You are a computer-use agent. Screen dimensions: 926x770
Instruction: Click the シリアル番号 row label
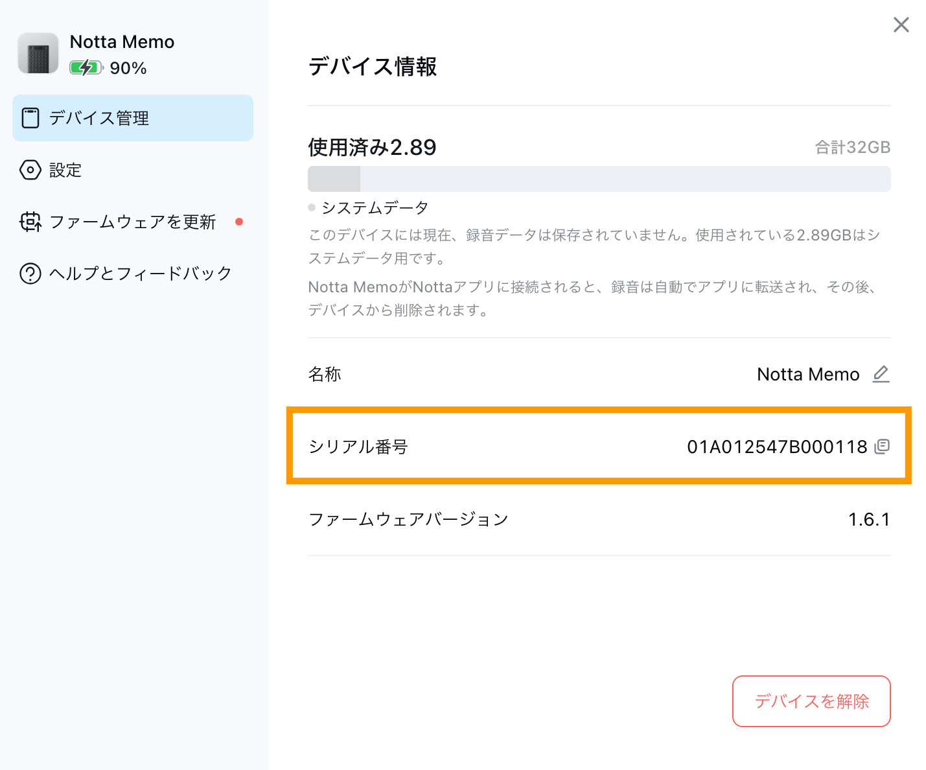(358, 447)
